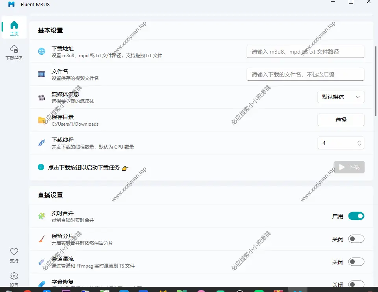This screenshot has height=292, width=378.
Task: Click the m3u8 file path input field
Action: point(305,52)
